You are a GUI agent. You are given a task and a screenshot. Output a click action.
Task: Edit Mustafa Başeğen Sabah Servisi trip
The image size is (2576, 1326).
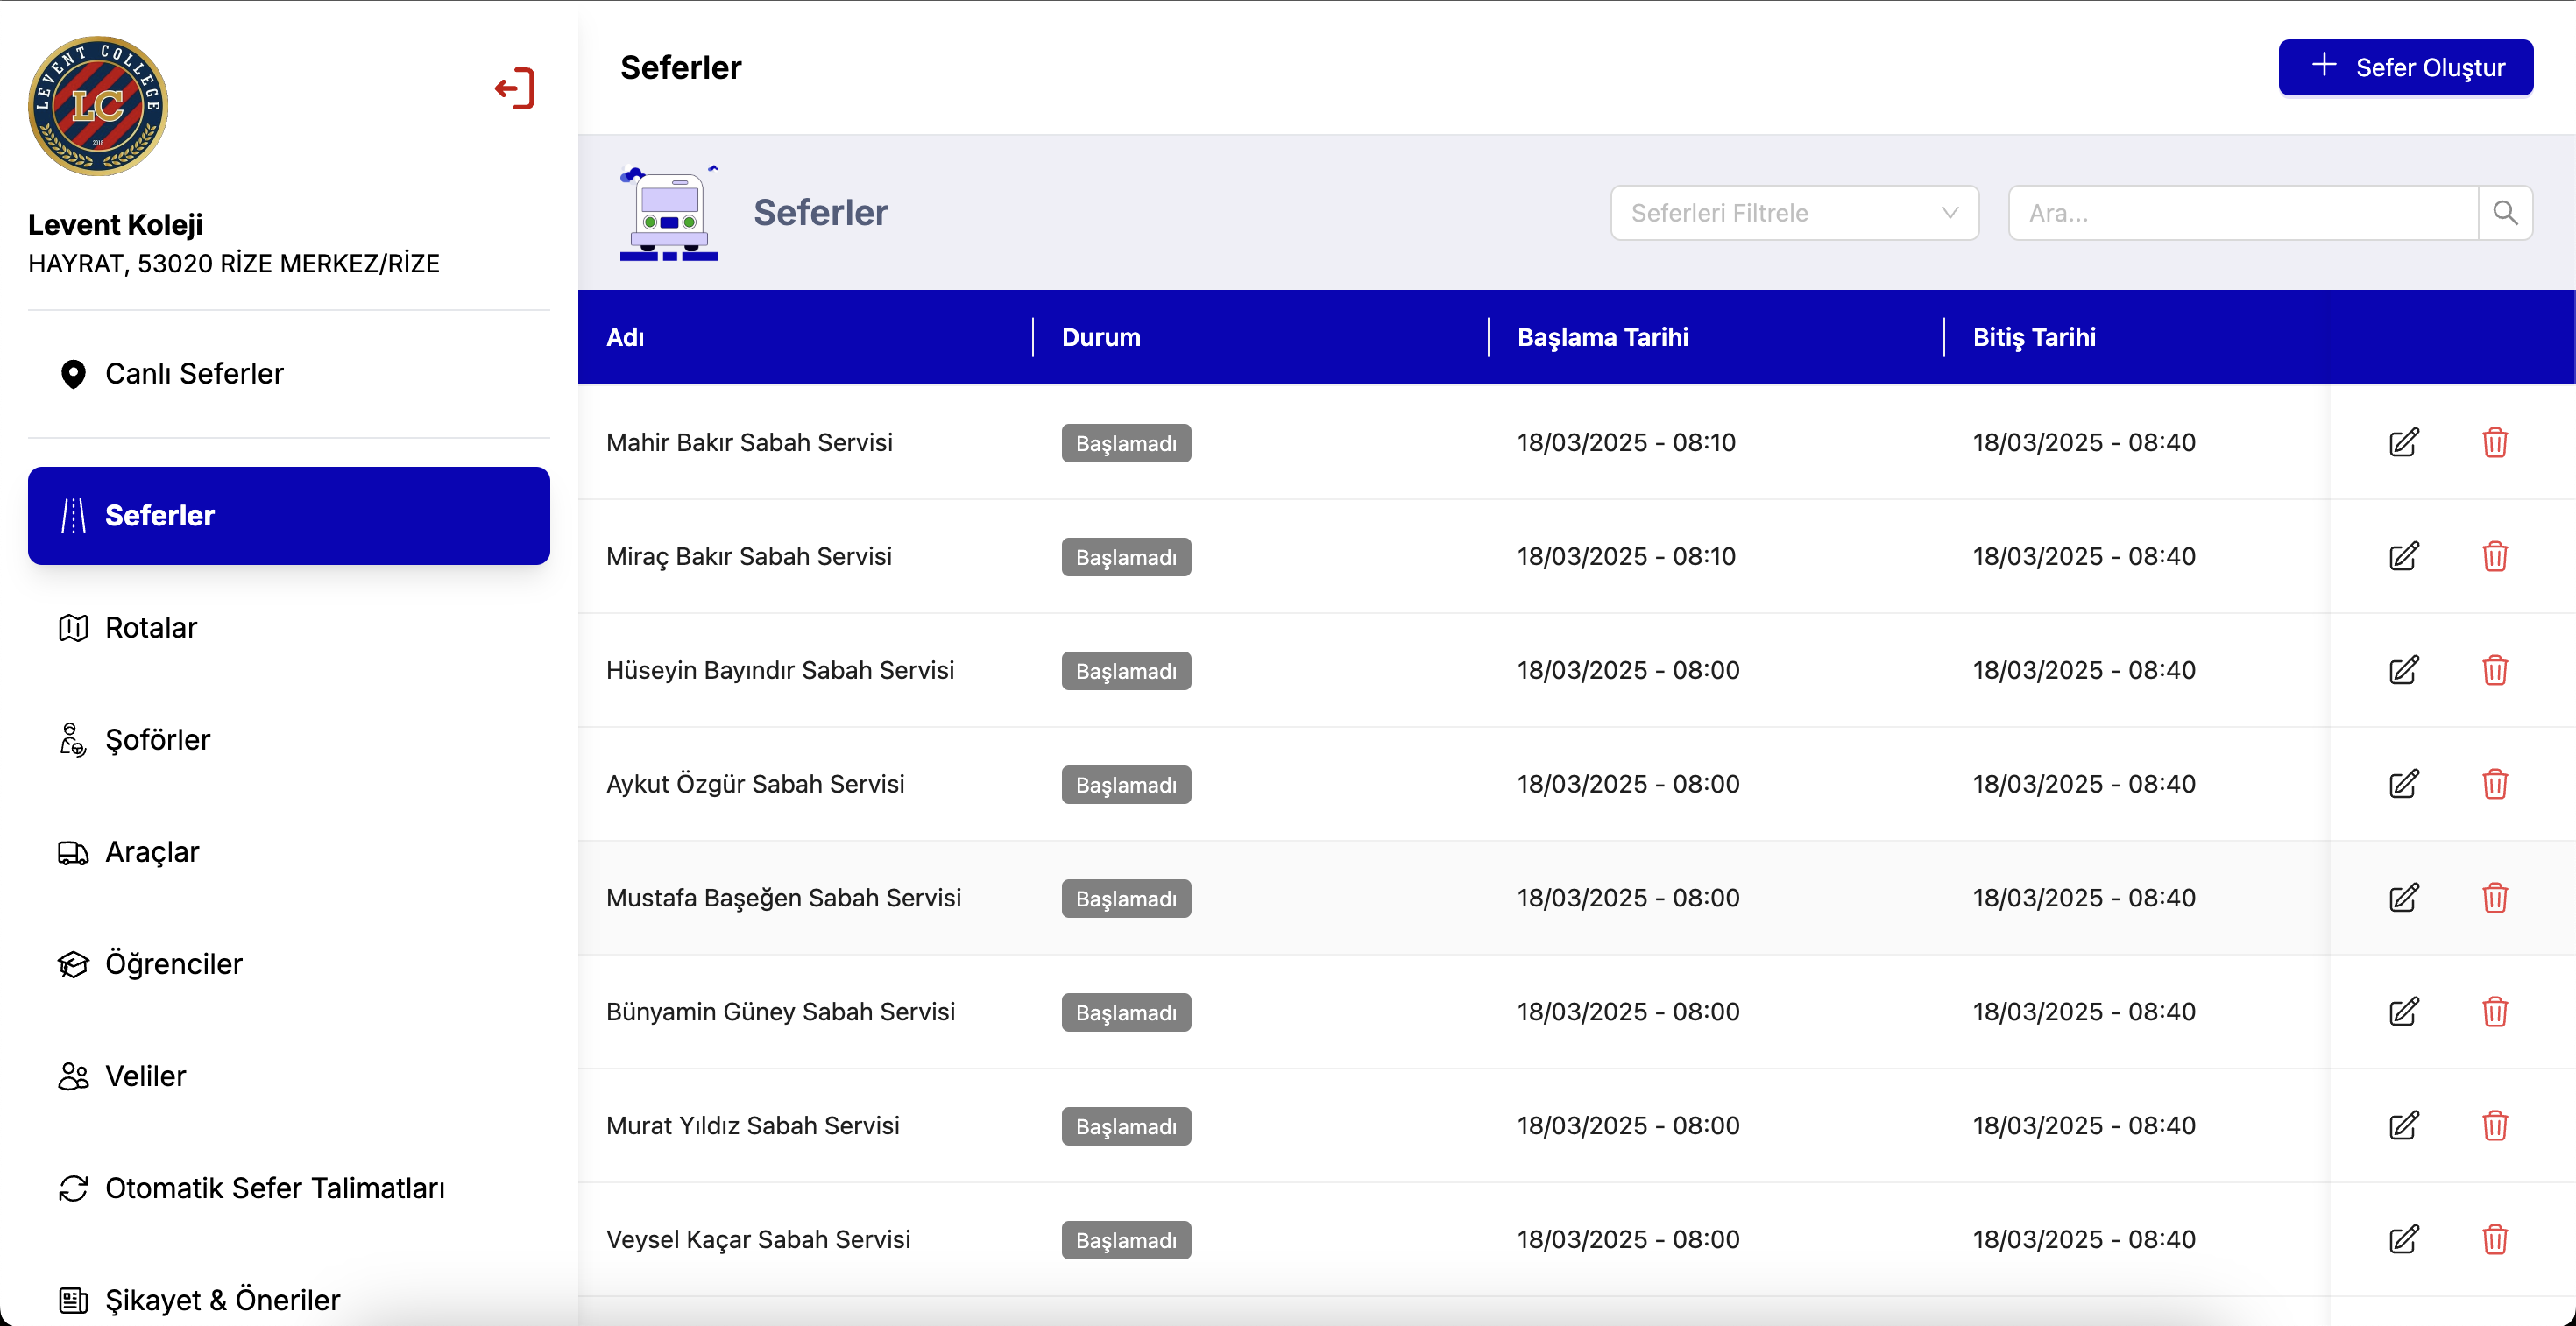2403,899
